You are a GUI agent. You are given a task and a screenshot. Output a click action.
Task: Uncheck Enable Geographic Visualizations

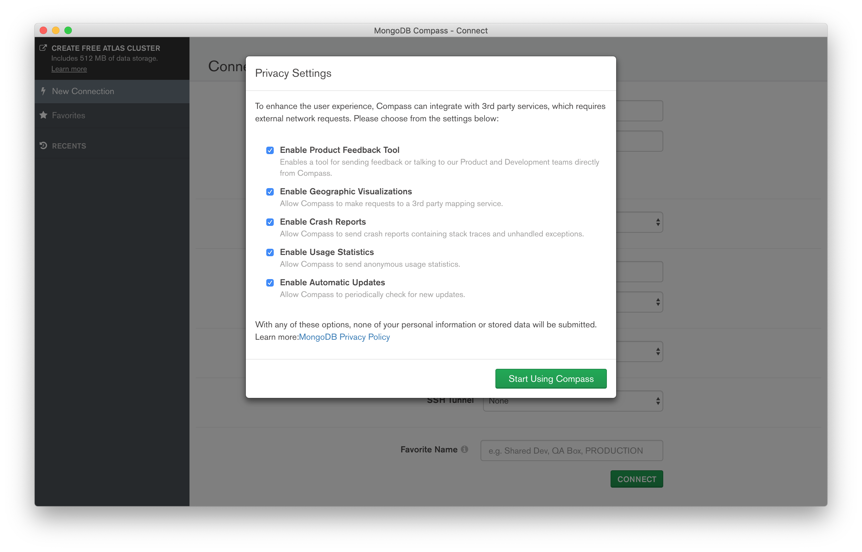[270, 192]
